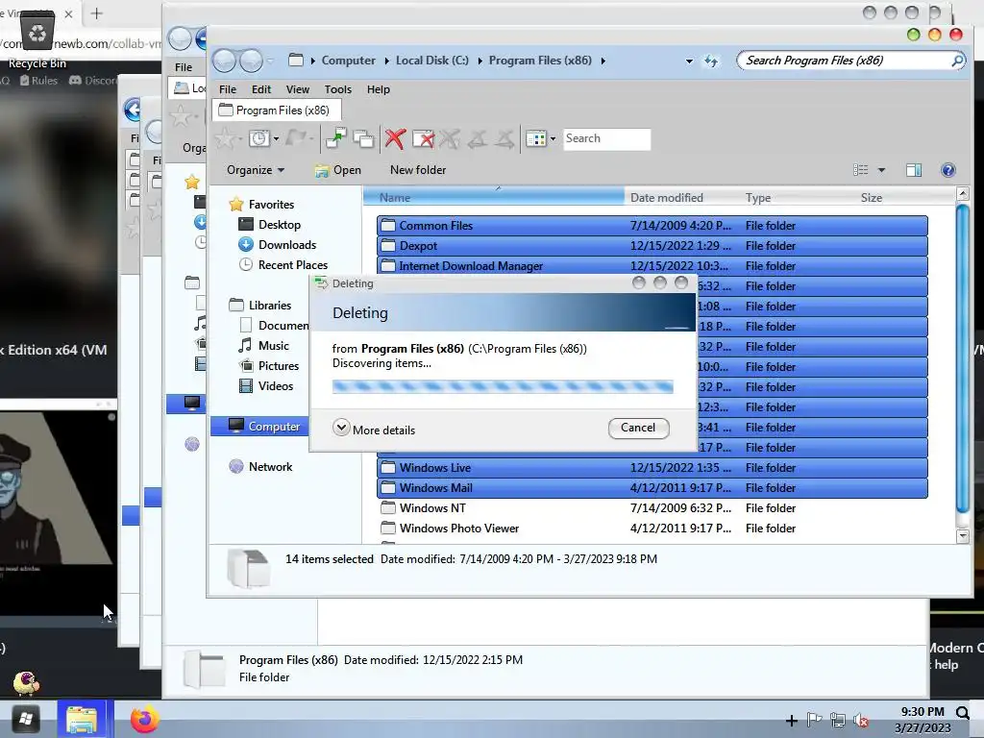The image size is (984, 738).
Task: Click the file list scroll down arrow
Action: tap(962, 536)
